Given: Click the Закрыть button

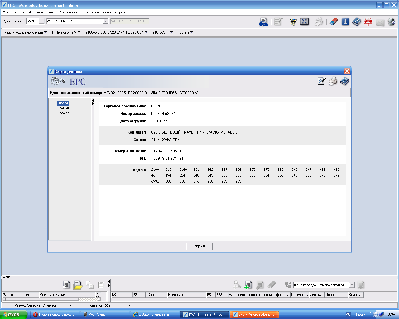Looking at the screenshot, I should pos(199,246).
